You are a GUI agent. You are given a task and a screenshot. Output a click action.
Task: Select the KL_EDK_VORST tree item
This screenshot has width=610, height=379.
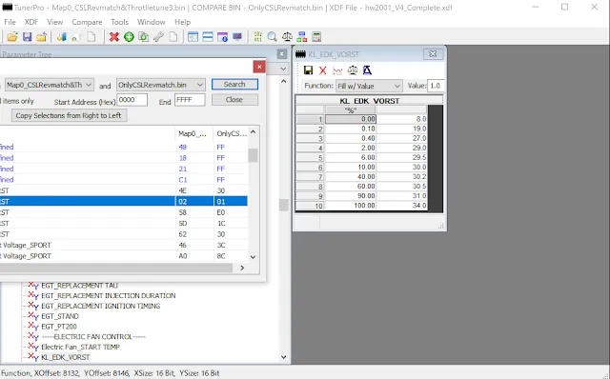[66, 357]
